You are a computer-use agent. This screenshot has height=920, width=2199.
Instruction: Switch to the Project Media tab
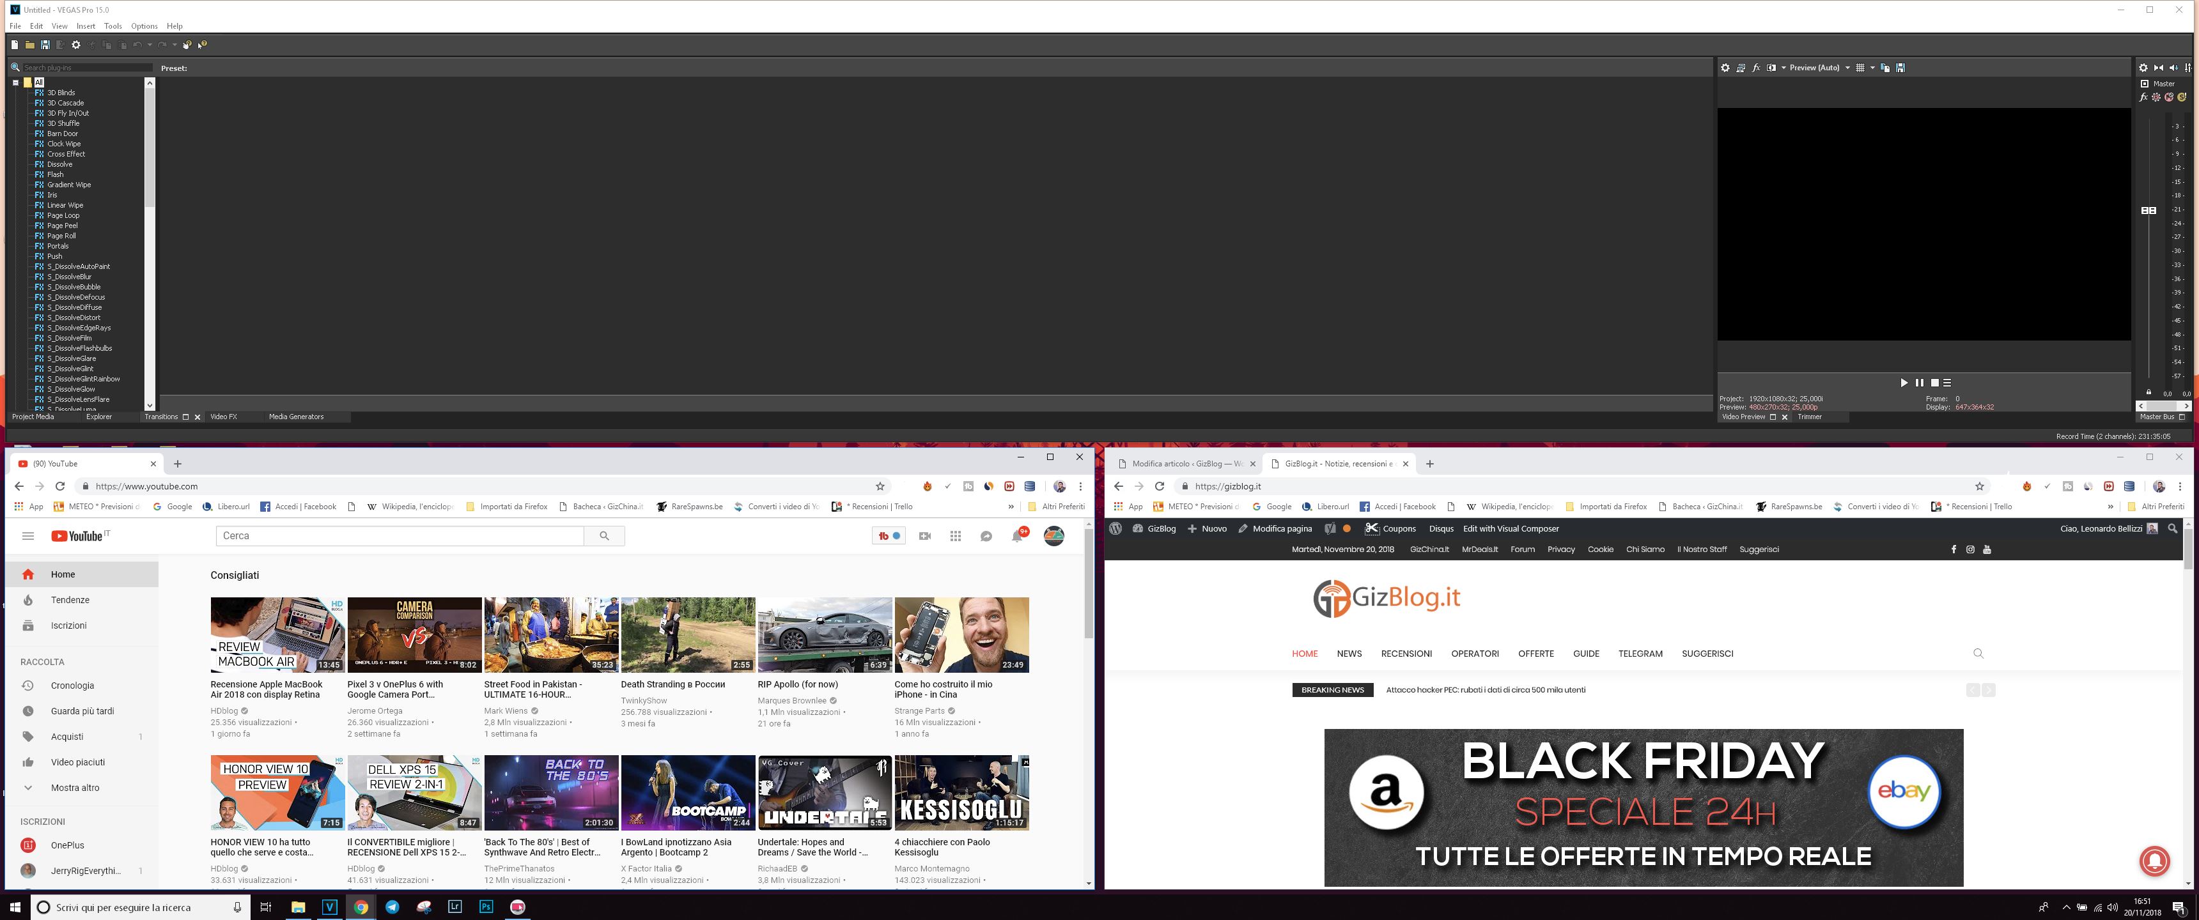click(x=33, y=417)
